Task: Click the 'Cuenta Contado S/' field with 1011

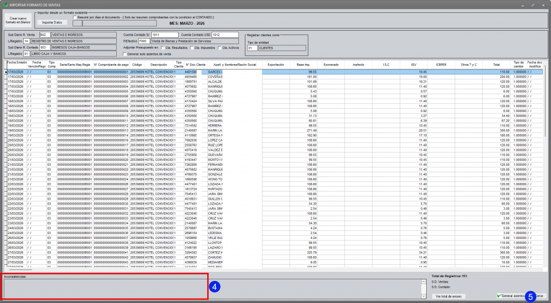Action: tap(165, 35)
